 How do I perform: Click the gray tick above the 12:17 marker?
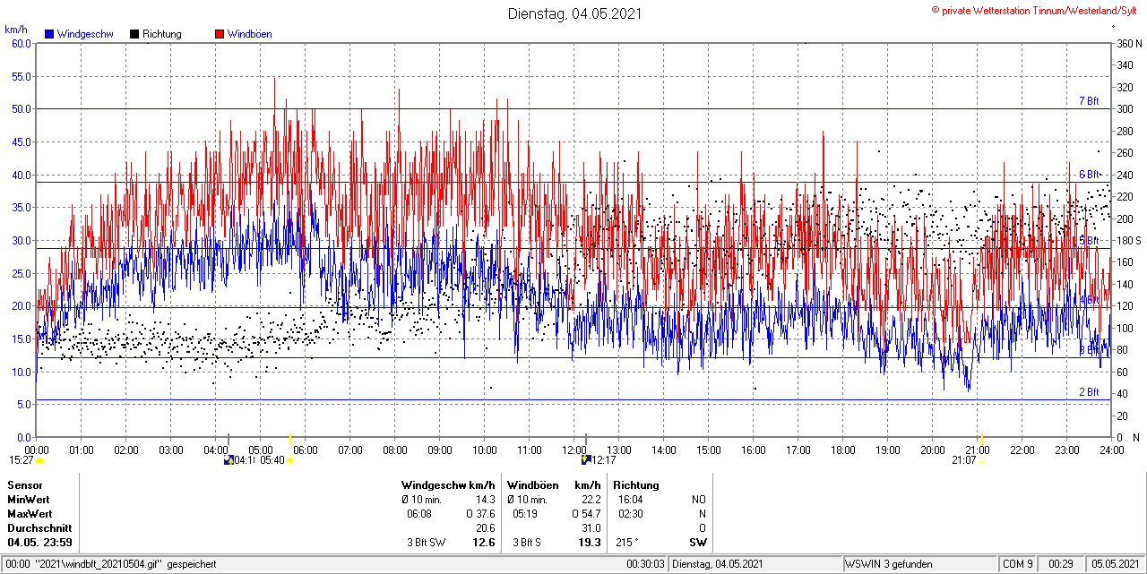pos(586,438)
